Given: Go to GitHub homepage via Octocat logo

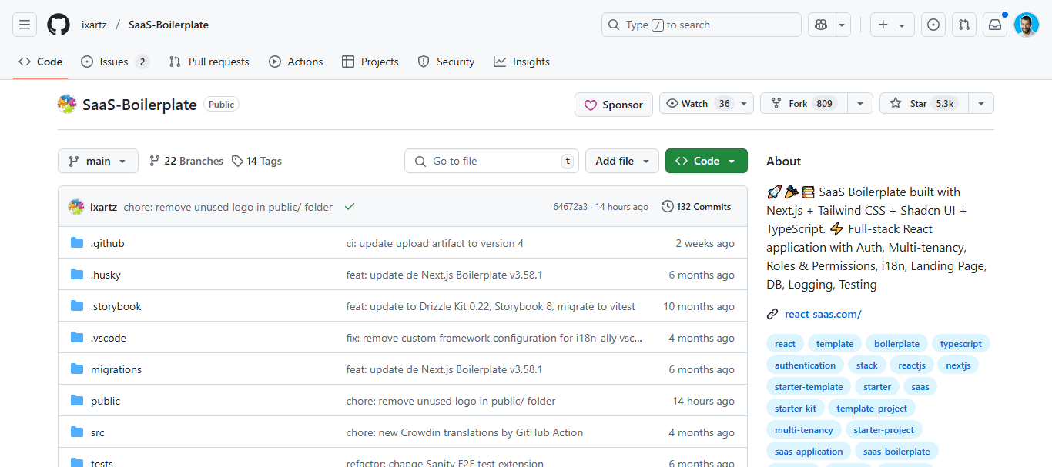Looking at the screenshot, I should click(59, 25).
